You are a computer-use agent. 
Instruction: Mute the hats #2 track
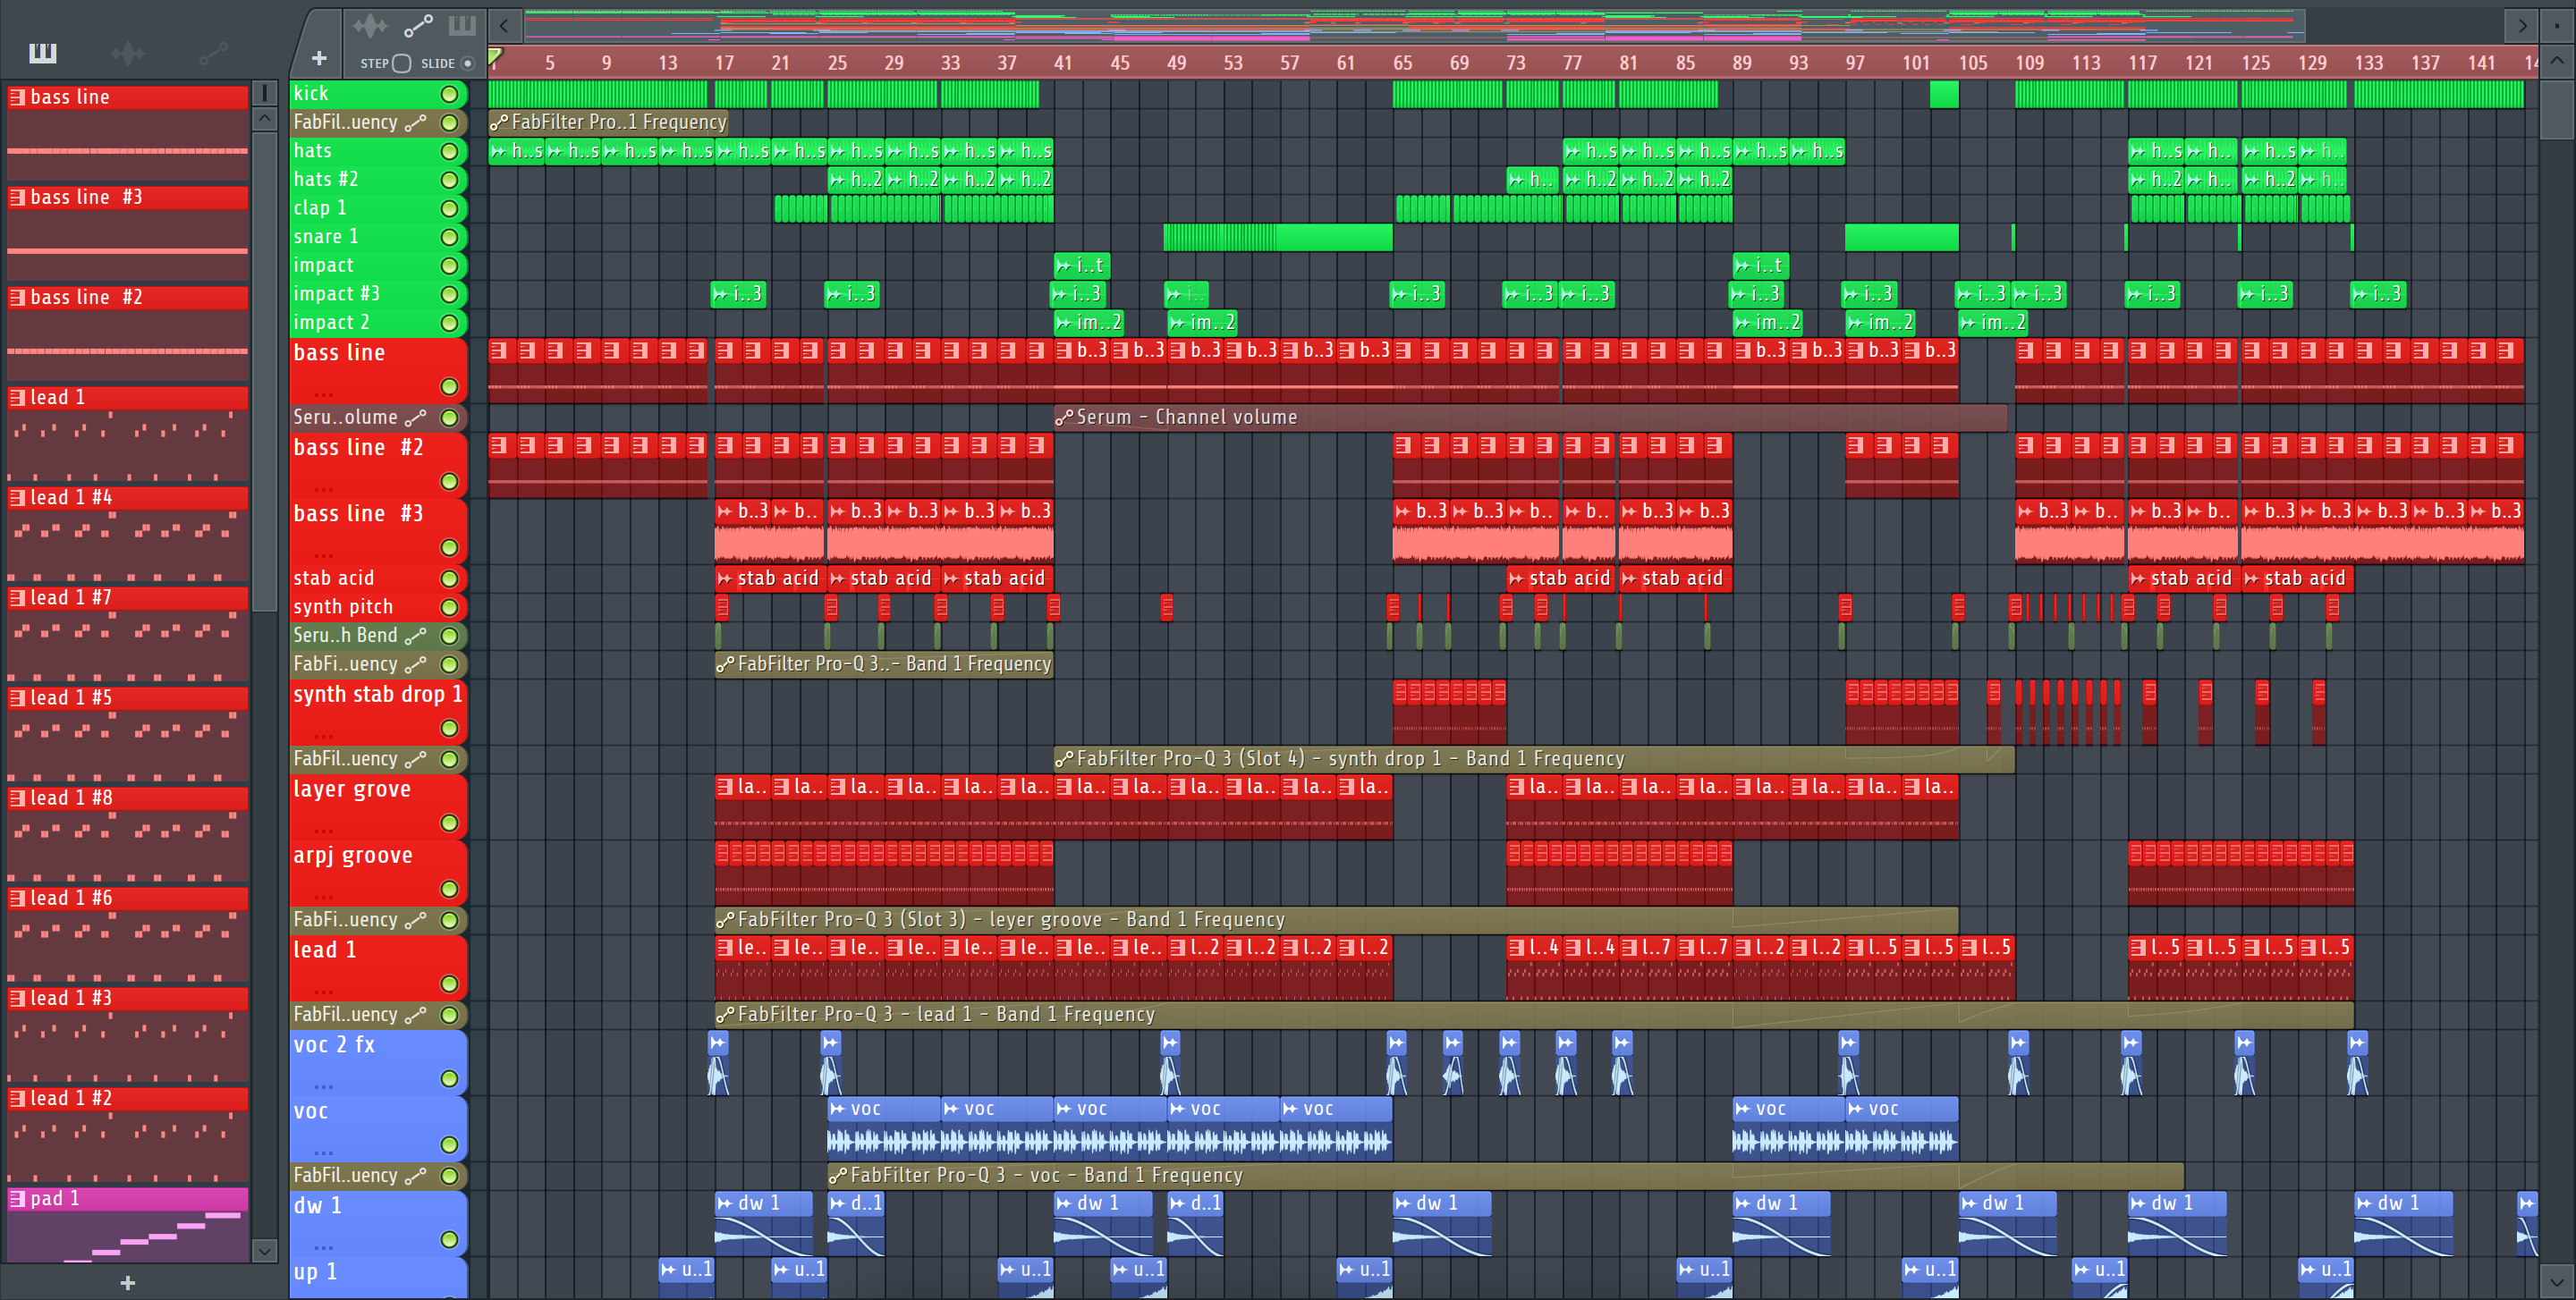[x=450, y=180]
